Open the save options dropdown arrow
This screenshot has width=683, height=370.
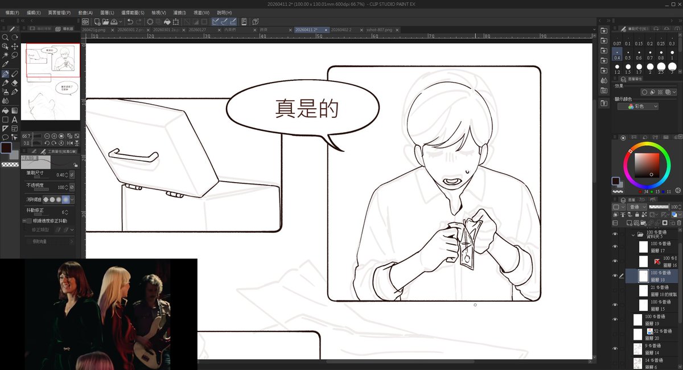point(121,22)
